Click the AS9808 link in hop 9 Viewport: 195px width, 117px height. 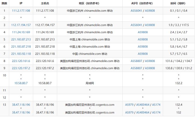[150, 68]
